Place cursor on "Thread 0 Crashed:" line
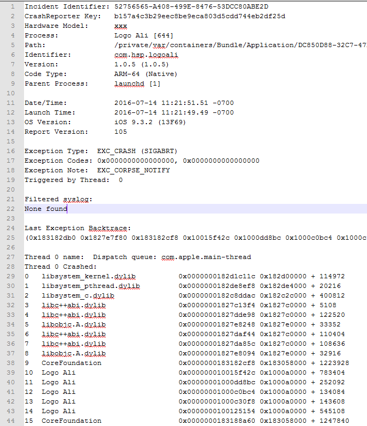 pos(60,267)
